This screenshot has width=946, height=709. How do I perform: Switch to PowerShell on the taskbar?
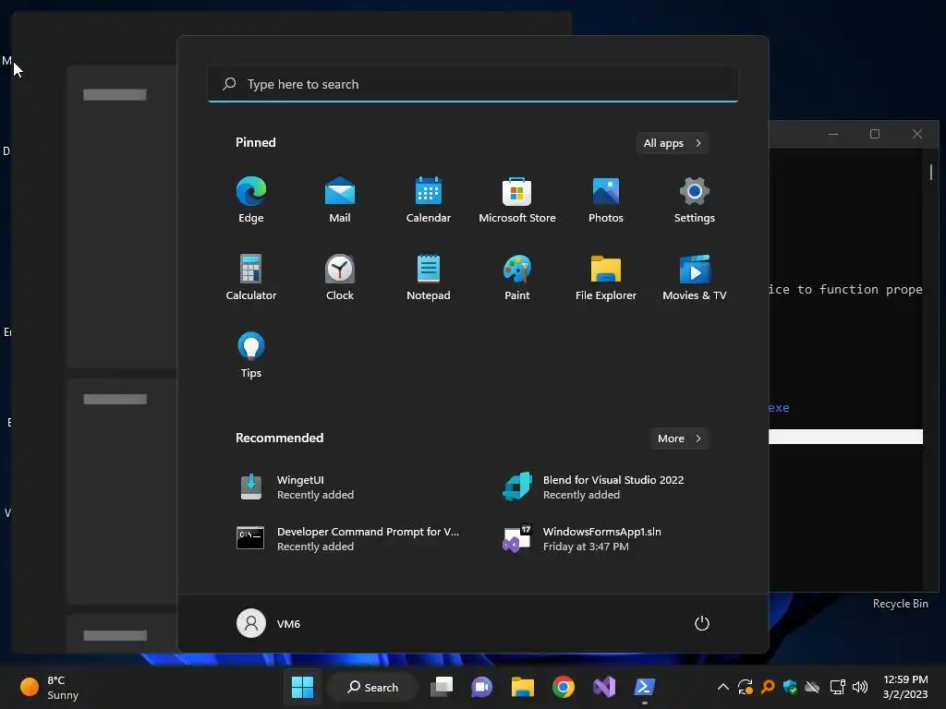point(644,687)
